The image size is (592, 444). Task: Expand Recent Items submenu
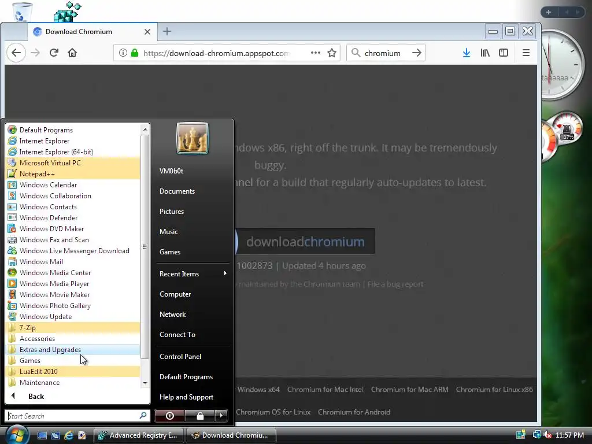point(193,273)
